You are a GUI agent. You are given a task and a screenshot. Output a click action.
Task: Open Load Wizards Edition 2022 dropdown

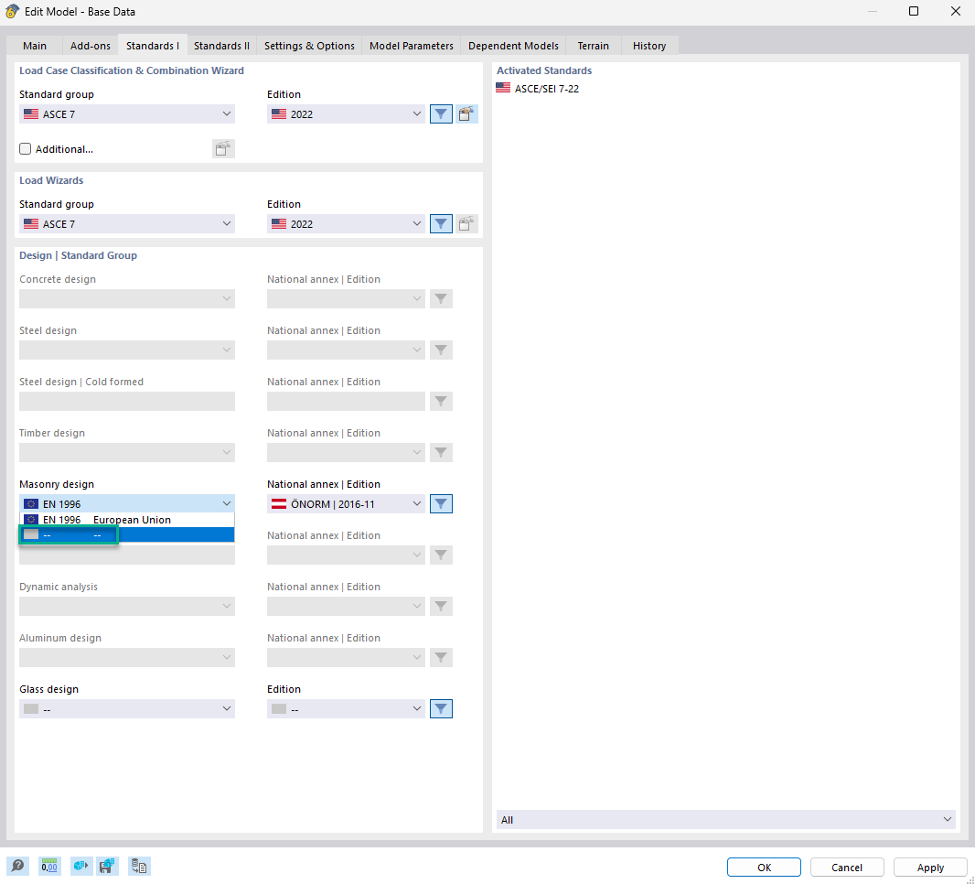pyautogui.click(x=346, y=224)
